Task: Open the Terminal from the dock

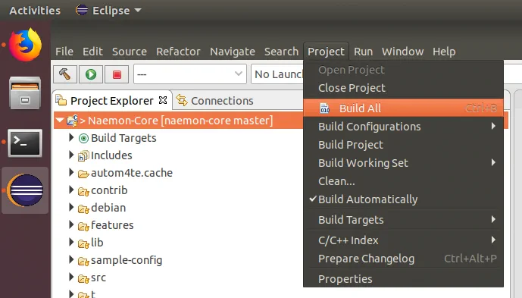Action: tap(25, 143)
